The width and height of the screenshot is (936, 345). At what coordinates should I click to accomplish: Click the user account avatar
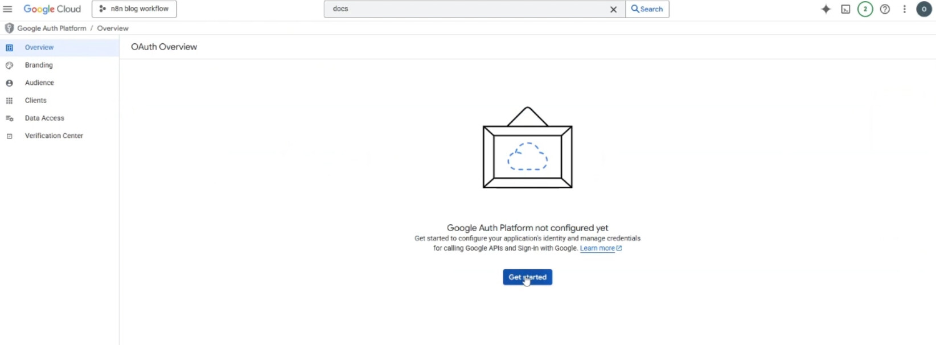coord(923,9)
